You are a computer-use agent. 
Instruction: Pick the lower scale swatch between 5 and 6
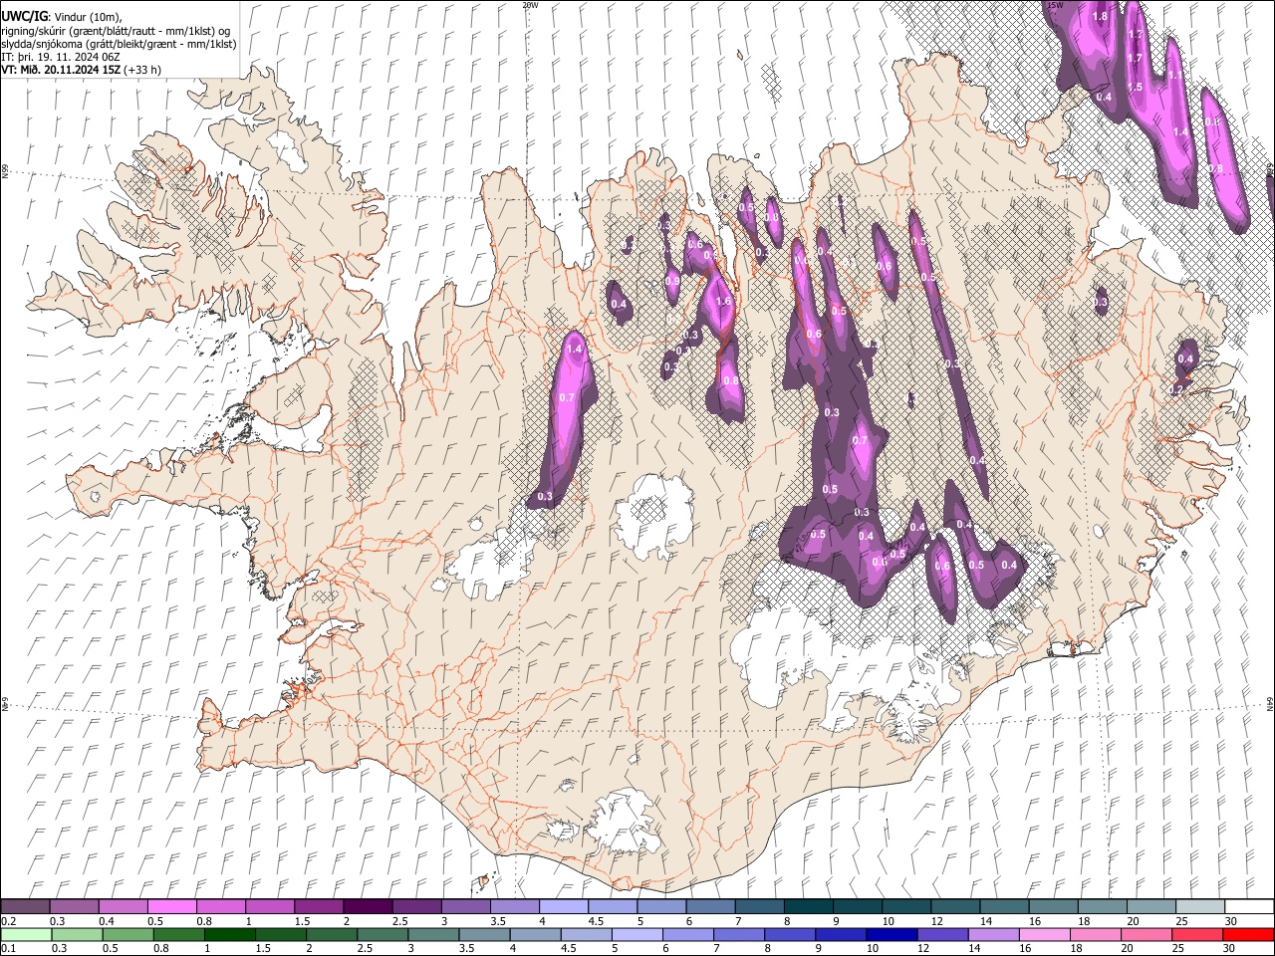click(637, 935)
